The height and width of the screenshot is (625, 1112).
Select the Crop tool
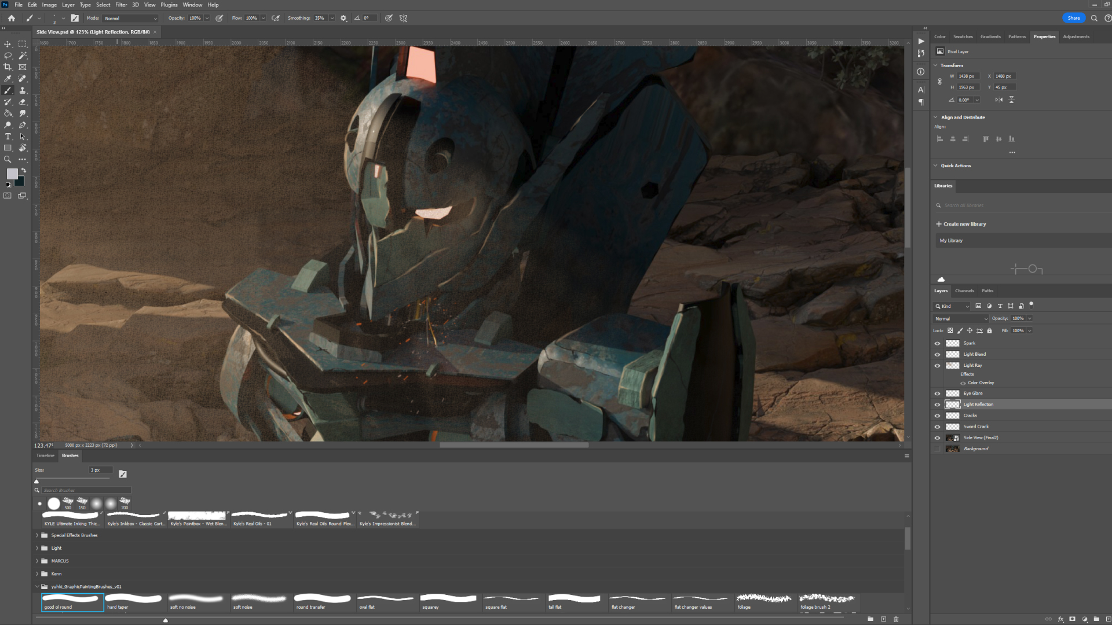[8, 67]
